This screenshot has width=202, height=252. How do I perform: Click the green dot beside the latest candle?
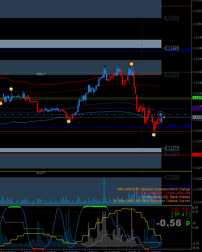click(164, 117)
